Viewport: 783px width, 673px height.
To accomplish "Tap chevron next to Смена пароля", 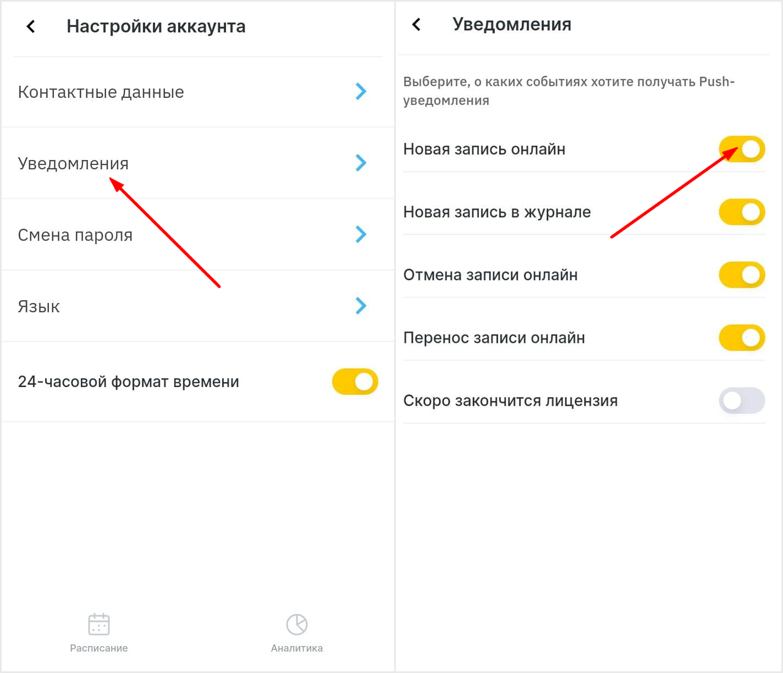I will 361,234.
